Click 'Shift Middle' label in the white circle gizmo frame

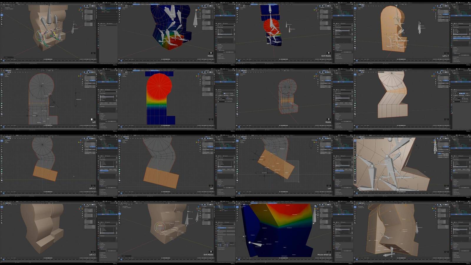coord(208,255)
